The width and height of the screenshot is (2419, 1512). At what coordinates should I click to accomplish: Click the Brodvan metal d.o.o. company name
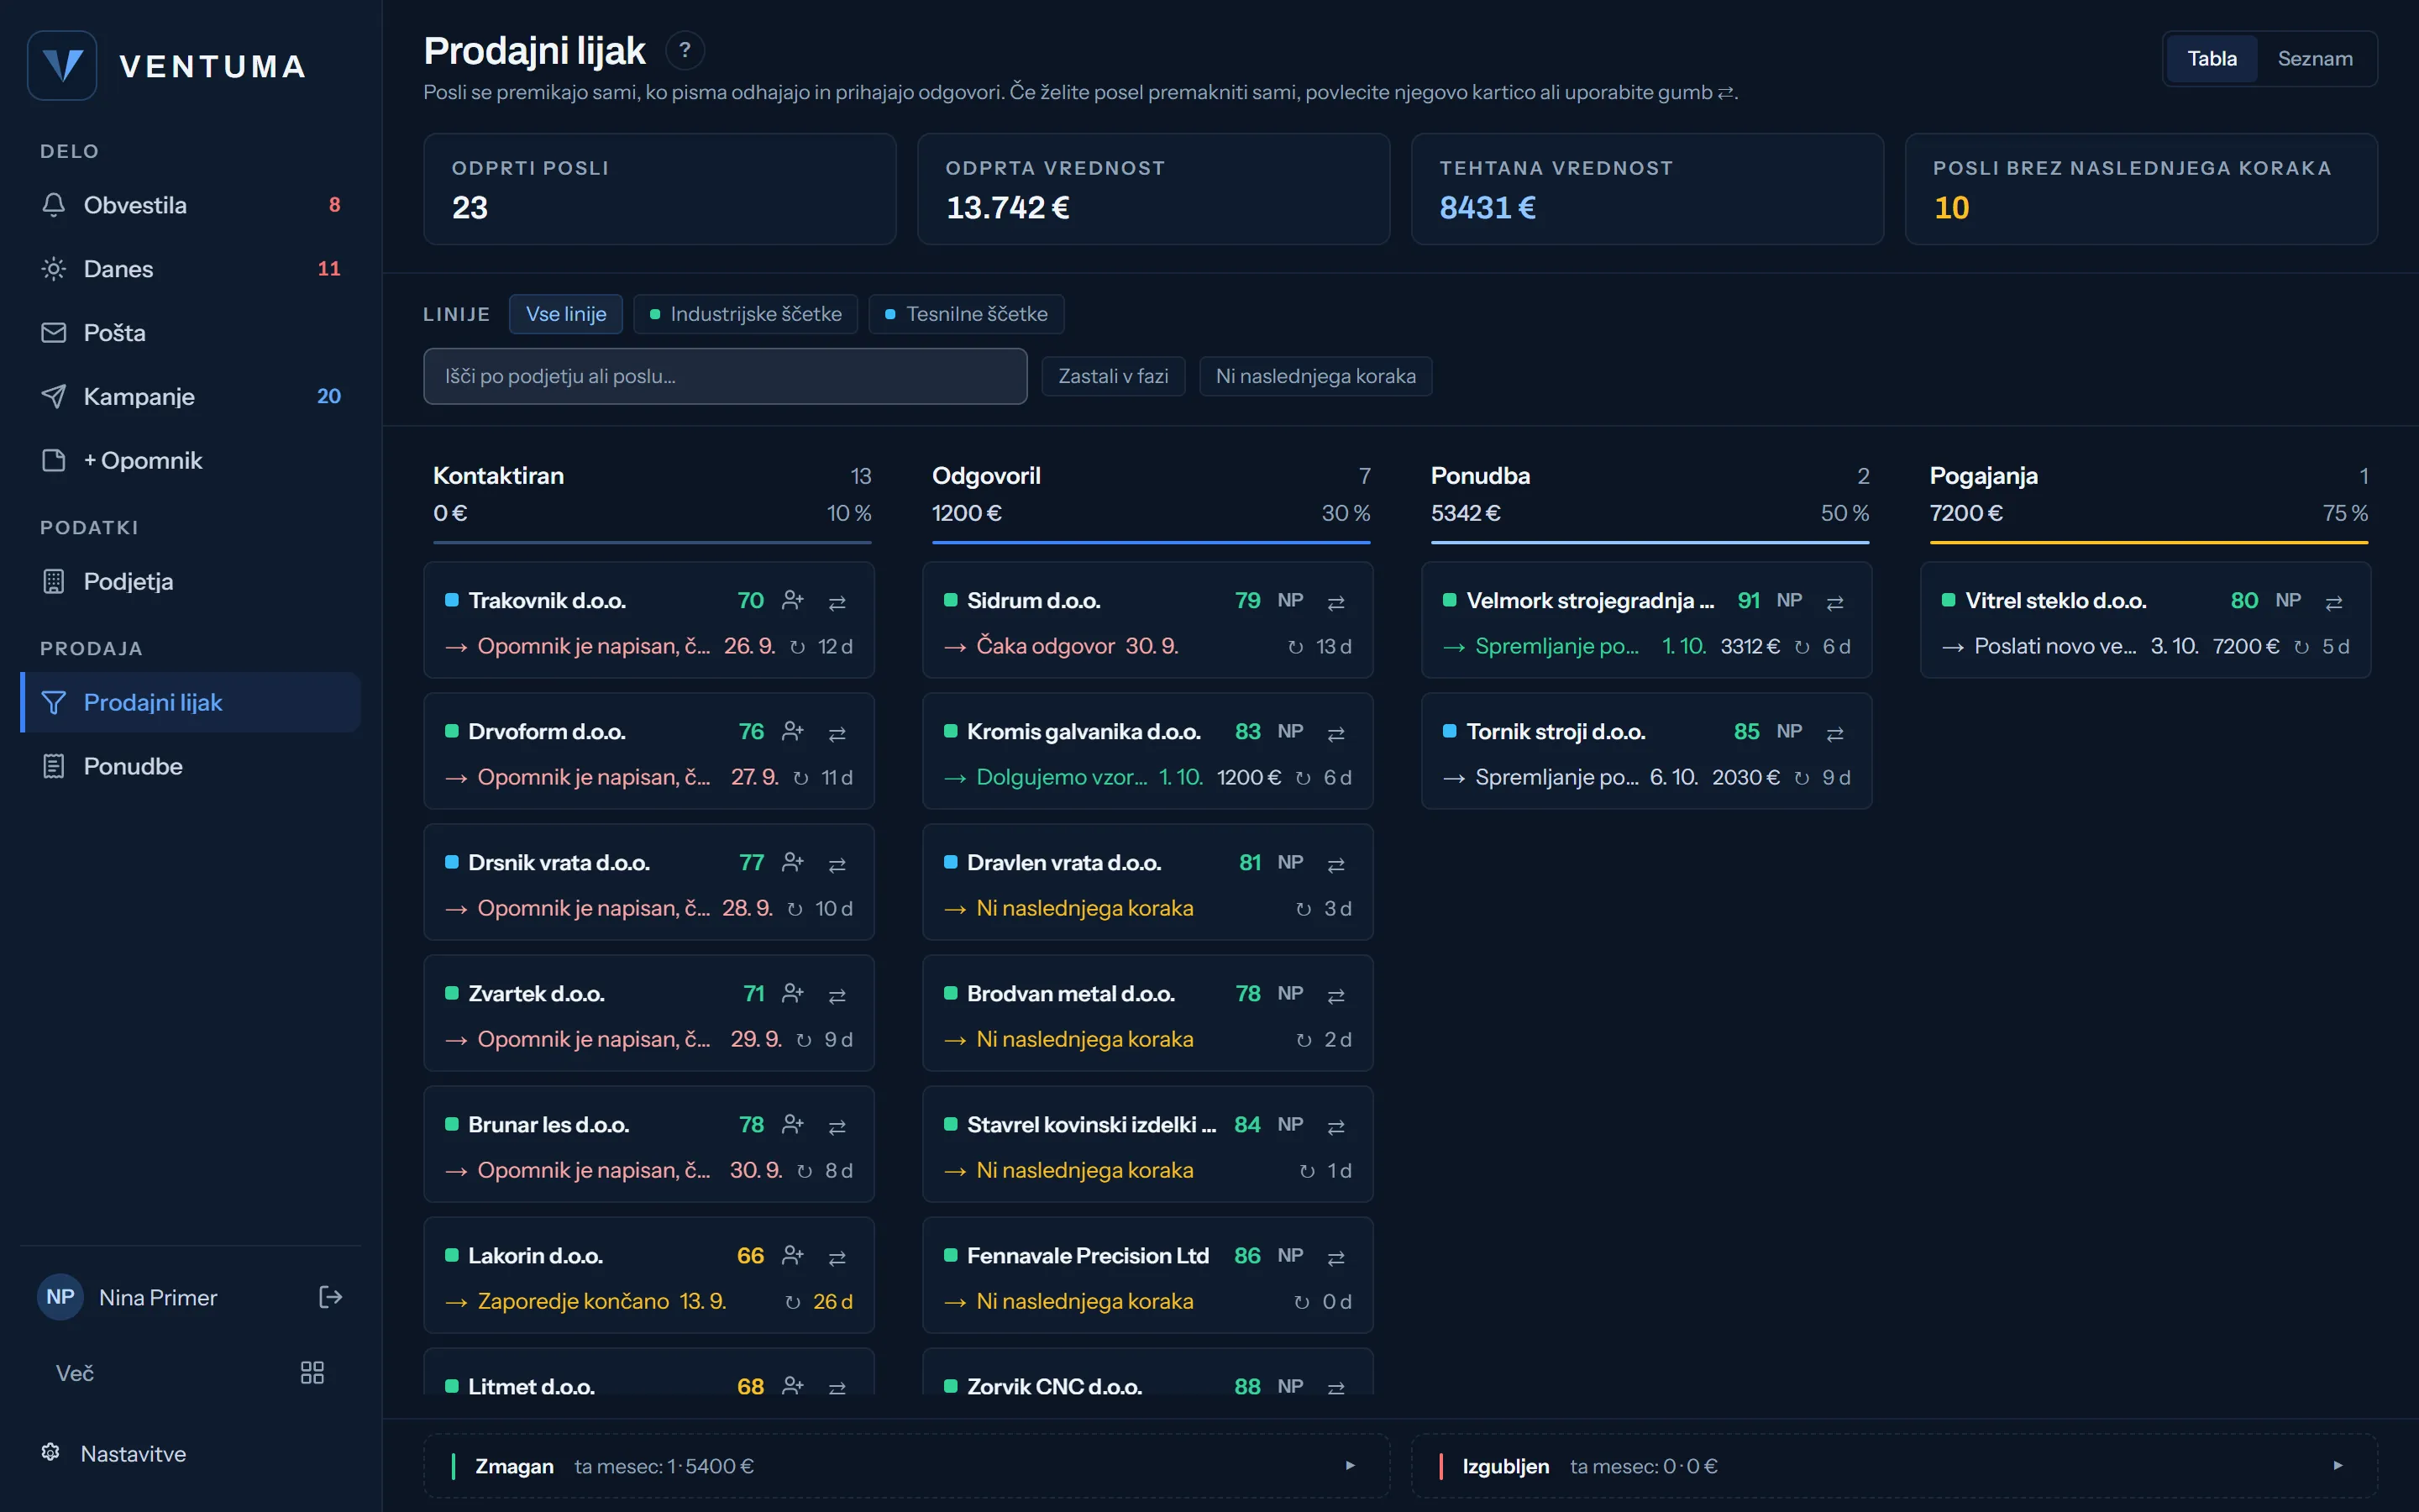[x=1071, y=994]
